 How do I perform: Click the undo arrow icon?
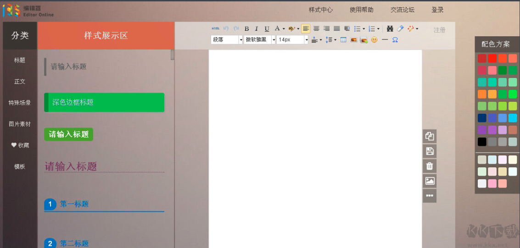(226, 29)
